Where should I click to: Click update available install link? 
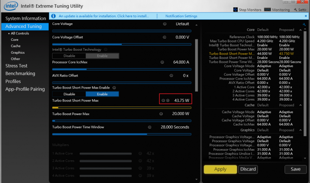pyautogui.click(x=104, y=16)
